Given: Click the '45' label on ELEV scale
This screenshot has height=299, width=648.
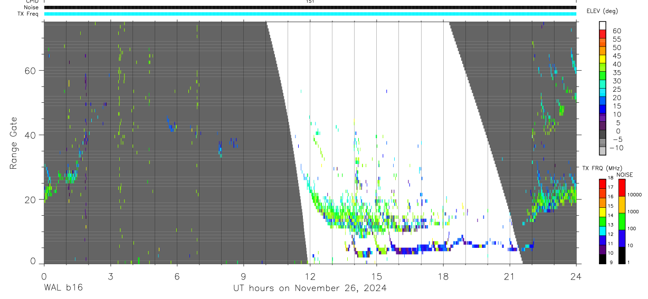Looking at the screenshot, I should coord(616,56).
